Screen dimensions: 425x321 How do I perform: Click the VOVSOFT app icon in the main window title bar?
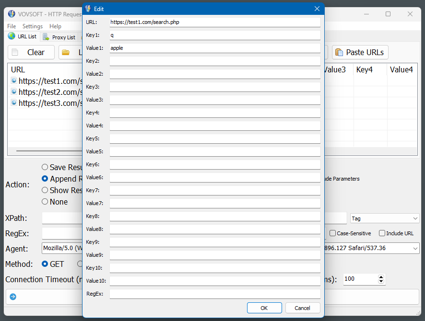(12, 14)
